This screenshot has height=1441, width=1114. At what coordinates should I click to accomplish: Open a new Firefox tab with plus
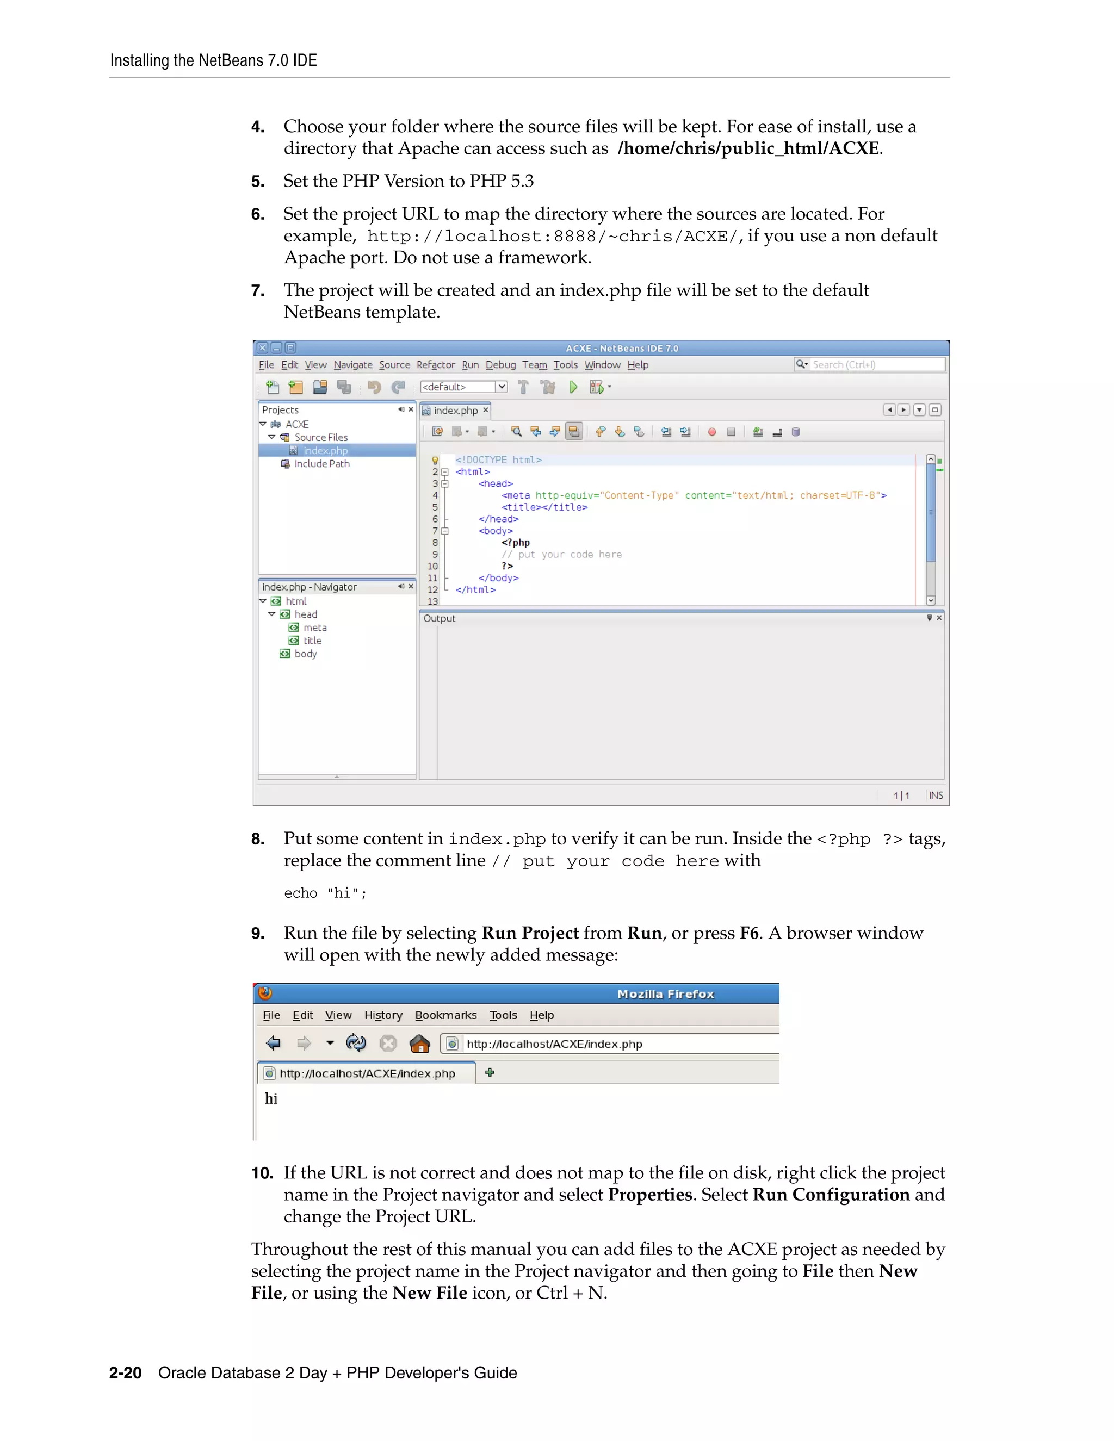(490, 1072)
